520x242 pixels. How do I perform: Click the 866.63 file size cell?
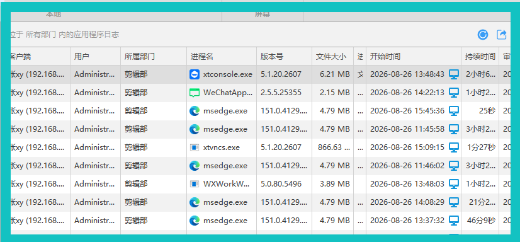tap(334, 147)
